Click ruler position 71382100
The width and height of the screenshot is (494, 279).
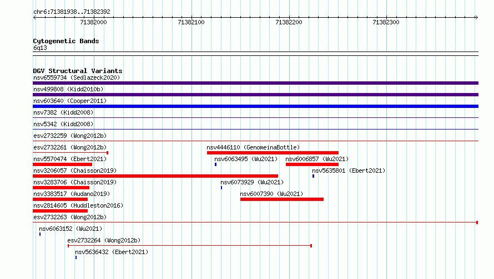coord(191,22)
